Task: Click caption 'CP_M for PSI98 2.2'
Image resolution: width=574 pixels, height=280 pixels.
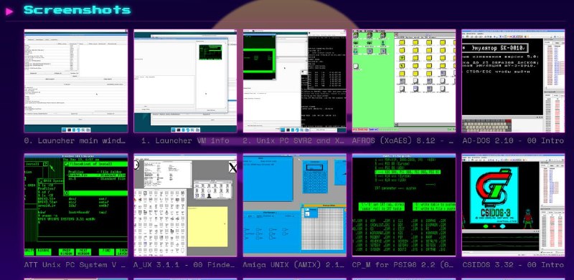Action: [395, 265]
